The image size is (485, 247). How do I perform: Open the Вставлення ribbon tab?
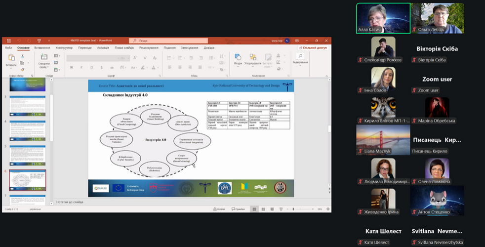[x=42, y=48]
